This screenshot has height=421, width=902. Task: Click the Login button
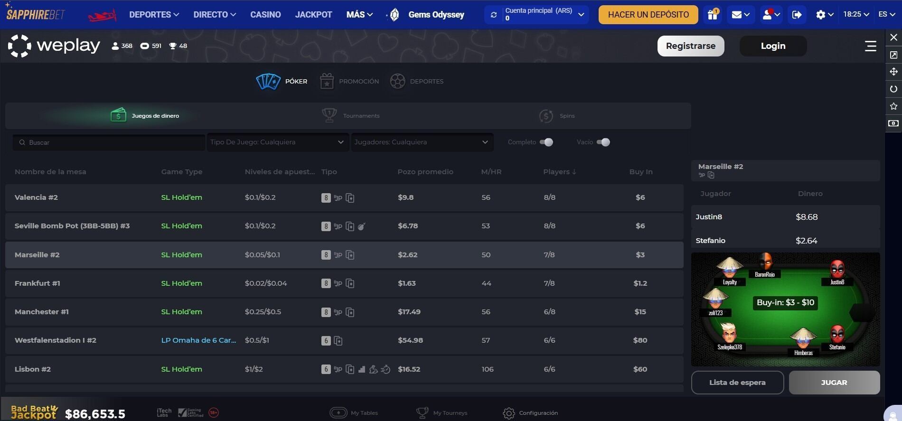point(773,46)
